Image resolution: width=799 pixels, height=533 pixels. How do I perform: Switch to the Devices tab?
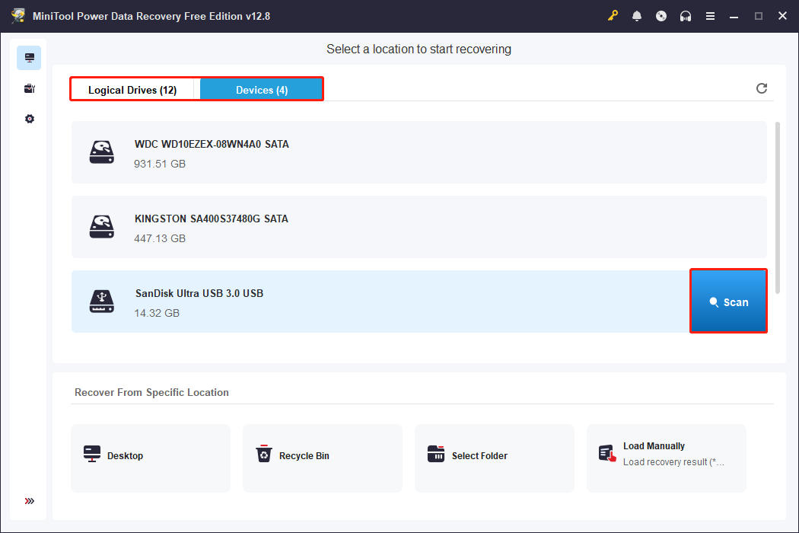click(x=262, y=90)
